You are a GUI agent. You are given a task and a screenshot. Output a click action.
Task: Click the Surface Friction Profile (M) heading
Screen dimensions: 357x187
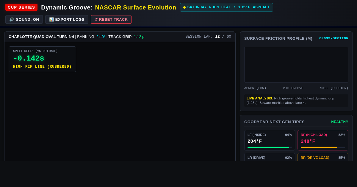click(x=278, y=39)
